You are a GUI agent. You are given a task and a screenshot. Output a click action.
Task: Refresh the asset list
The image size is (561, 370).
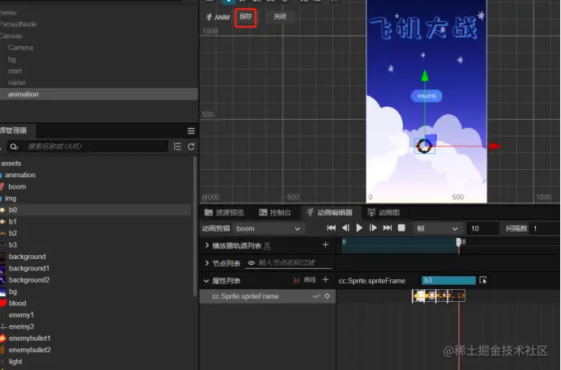(191, 147)
